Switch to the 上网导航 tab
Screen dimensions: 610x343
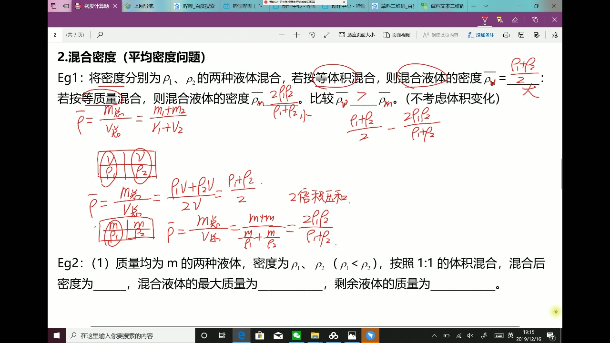click(x=143, y=6)
